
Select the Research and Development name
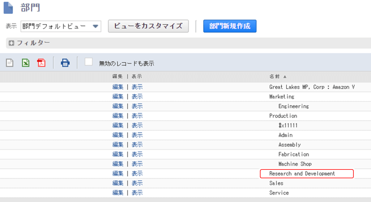tap(302, 174)
